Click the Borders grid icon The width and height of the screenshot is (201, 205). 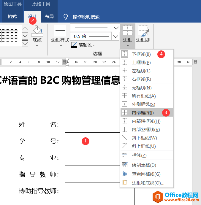pos(127,30)
